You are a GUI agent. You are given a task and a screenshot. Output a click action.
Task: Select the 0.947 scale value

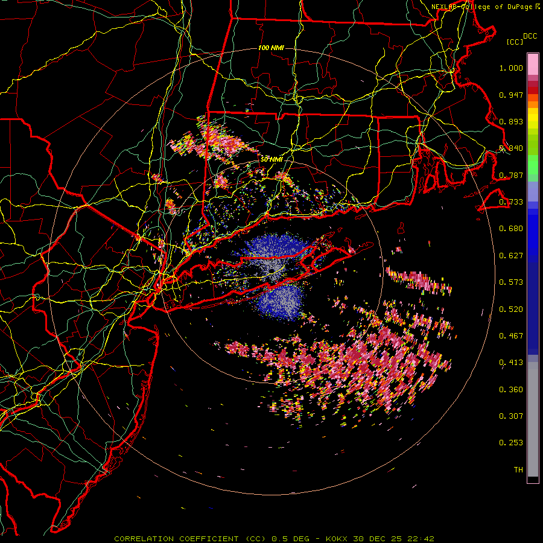(x=511, y=95)
